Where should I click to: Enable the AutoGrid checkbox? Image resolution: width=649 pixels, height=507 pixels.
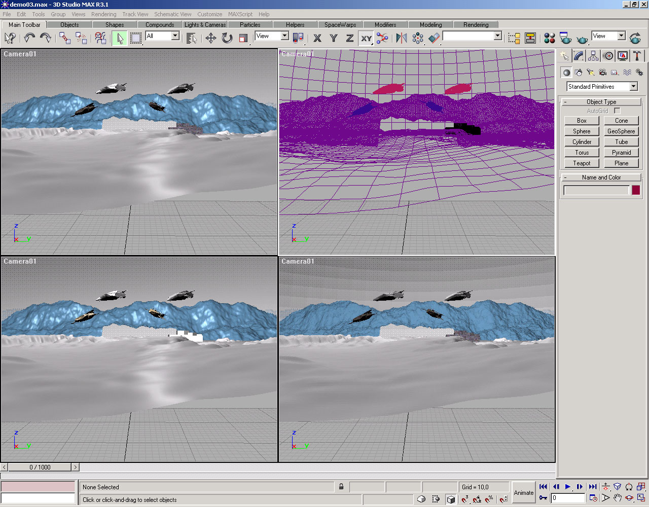pyautogui.click(x=617, y=111)
